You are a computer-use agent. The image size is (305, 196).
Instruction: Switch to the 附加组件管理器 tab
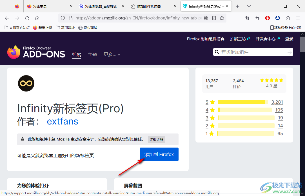pyautogui.click(x=153, y=6)
